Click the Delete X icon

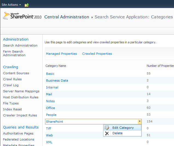pyautogui.click(x=107, y=133)
